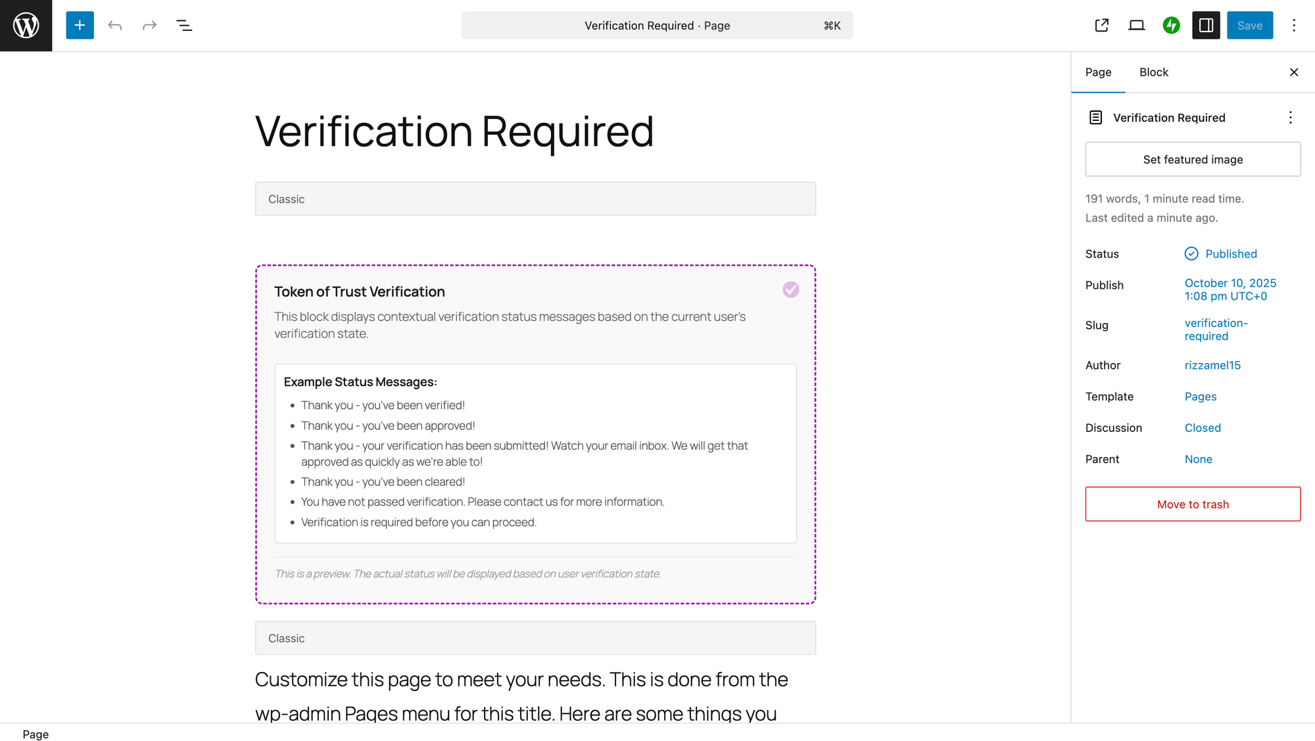Click Move to trash button

click(x=1193, y=504)
